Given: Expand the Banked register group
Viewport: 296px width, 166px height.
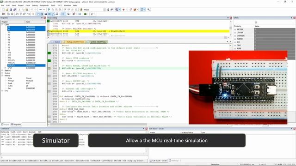Looking at the screenshot, I should click(2, 71).
